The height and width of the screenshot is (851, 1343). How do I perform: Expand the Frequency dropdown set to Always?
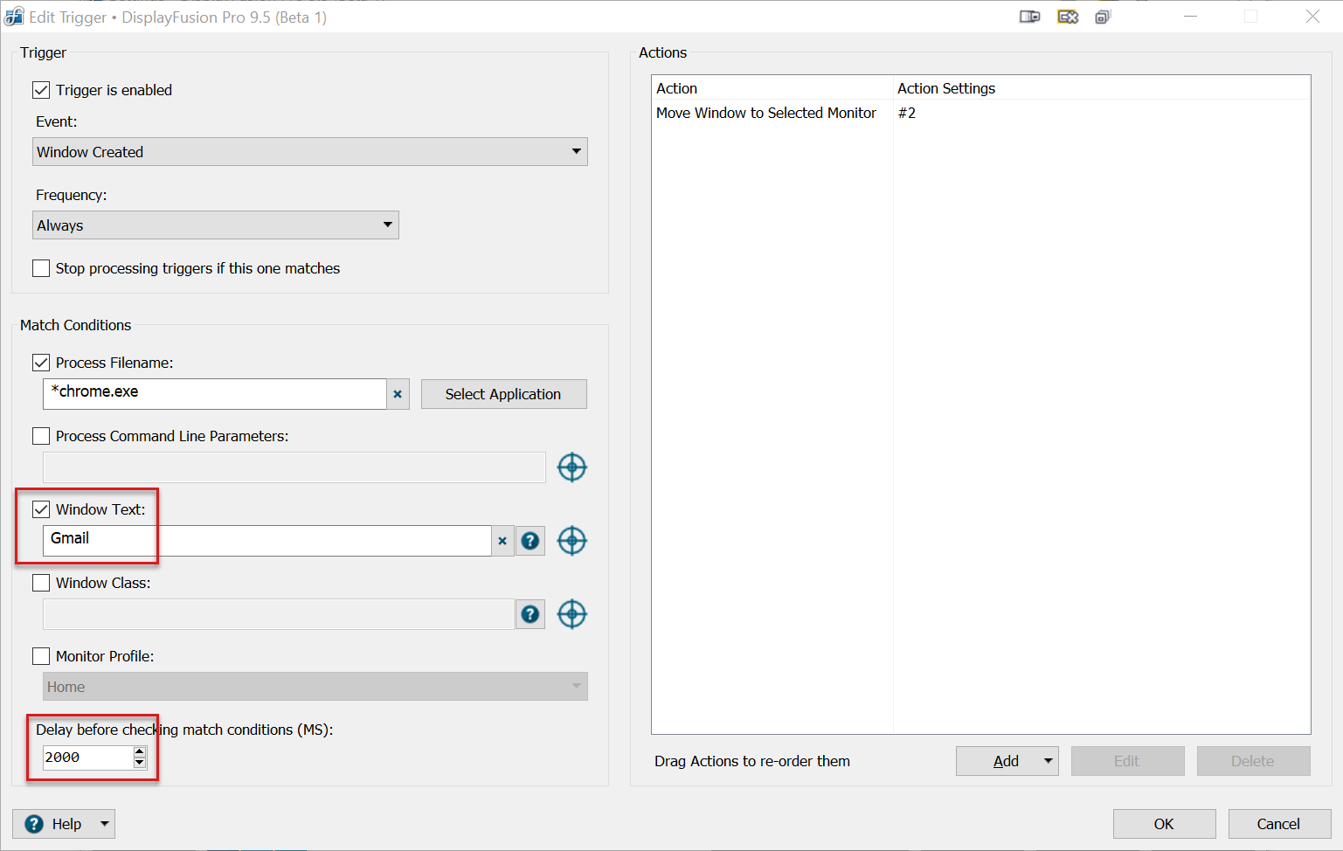[216, 225]
